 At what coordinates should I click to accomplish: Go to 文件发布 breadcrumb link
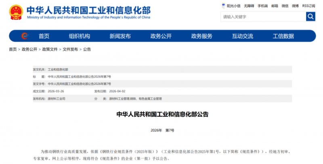(70, 49)
